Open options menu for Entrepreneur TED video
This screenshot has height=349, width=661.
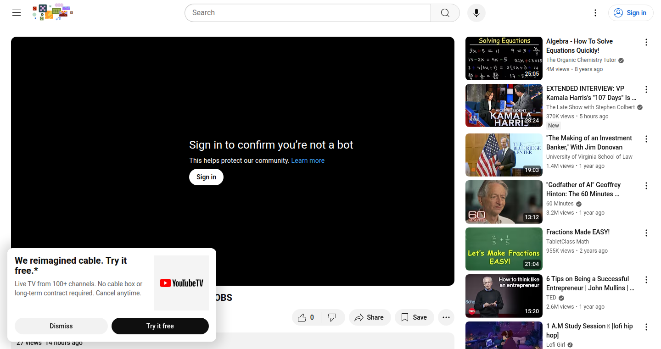pos(646,280)
